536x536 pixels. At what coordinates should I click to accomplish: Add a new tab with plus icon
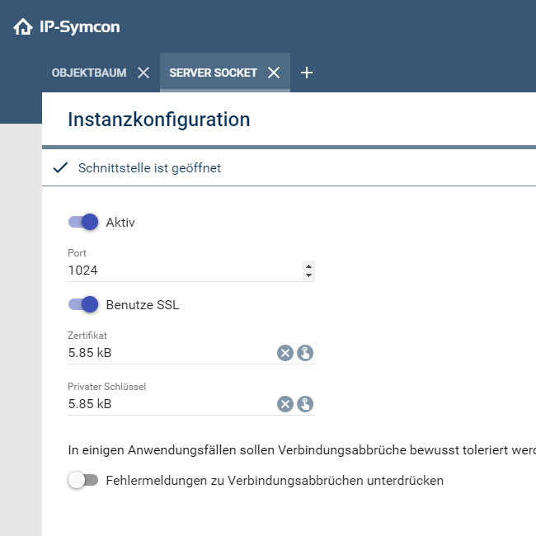307,73
